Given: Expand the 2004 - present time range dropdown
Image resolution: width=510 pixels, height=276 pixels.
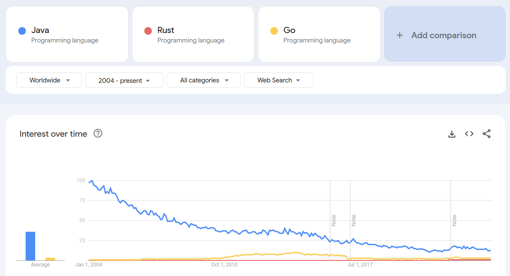Looking at the screenshot, I should click(x=124, y=80).
